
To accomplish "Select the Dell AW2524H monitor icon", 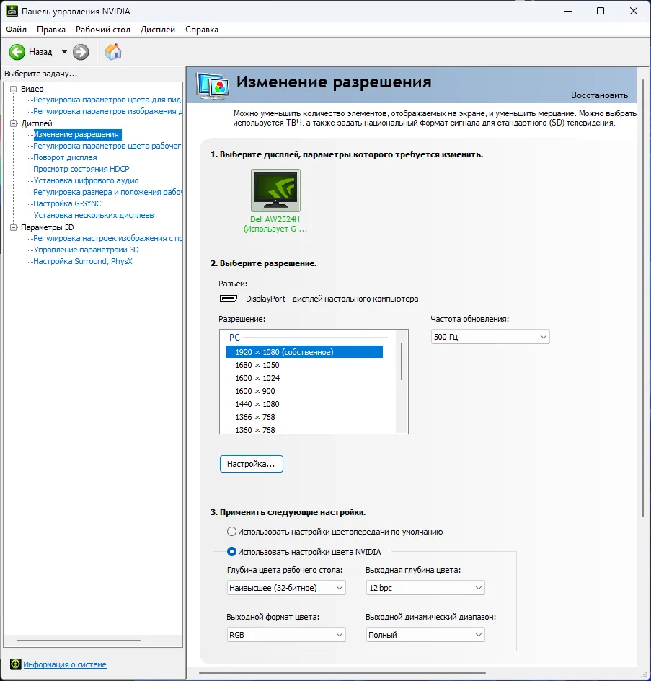I will pos(275,190).
